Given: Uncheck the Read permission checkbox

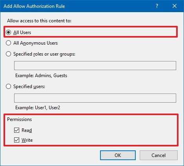Looking at the screenshot, I should 16,130.
